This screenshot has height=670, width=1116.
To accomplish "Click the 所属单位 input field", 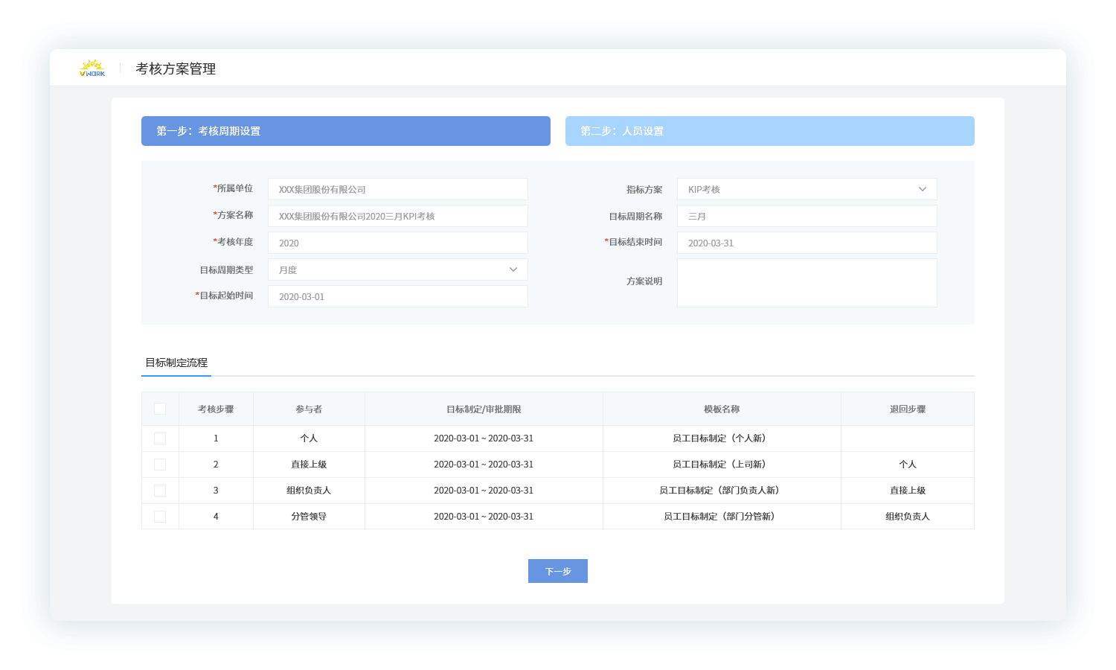I will 398,189.
